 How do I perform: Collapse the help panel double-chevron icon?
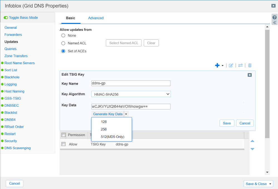coord(275,23)
